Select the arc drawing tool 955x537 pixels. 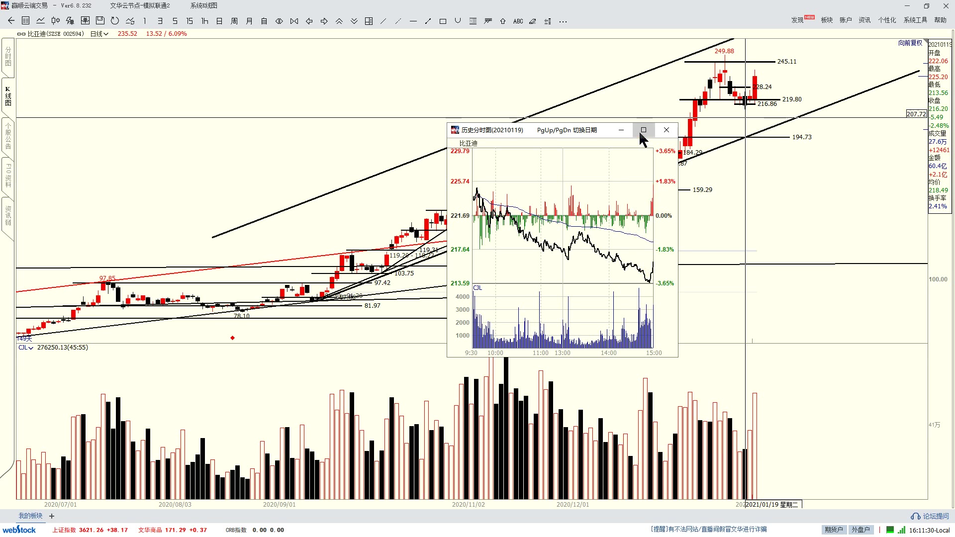click(x=458, y=21)
